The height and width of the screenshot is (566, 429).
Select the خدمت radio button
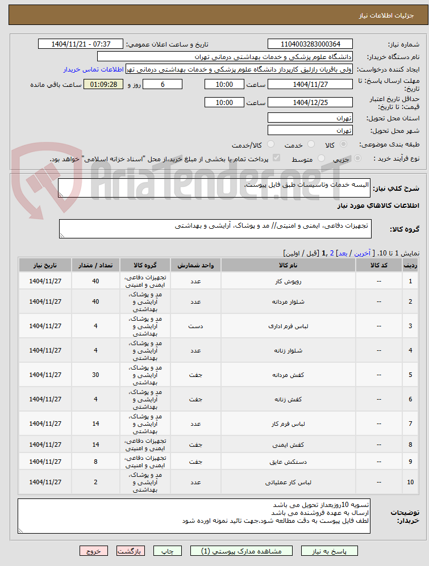click(x=311, y=144)
